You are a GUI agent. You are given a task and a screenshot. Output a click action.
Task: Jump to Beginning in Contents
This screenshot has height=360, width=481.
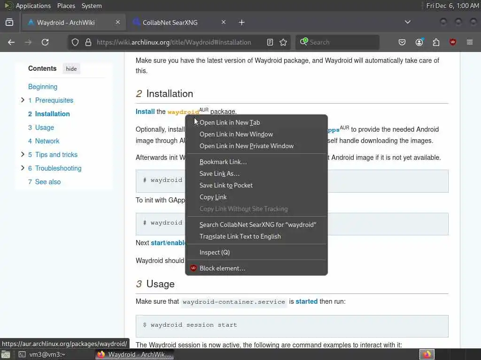[x=43, y=87]
